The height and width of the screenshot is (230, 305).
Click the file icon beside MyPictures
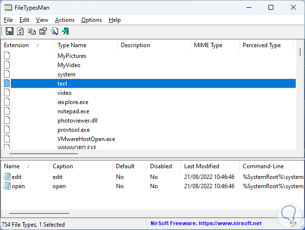tap(7, 56)
